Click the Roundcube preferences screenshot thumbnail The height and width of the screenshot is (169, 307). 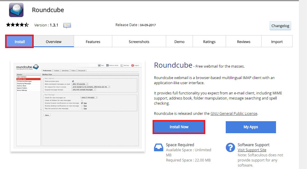pos(78,106)
